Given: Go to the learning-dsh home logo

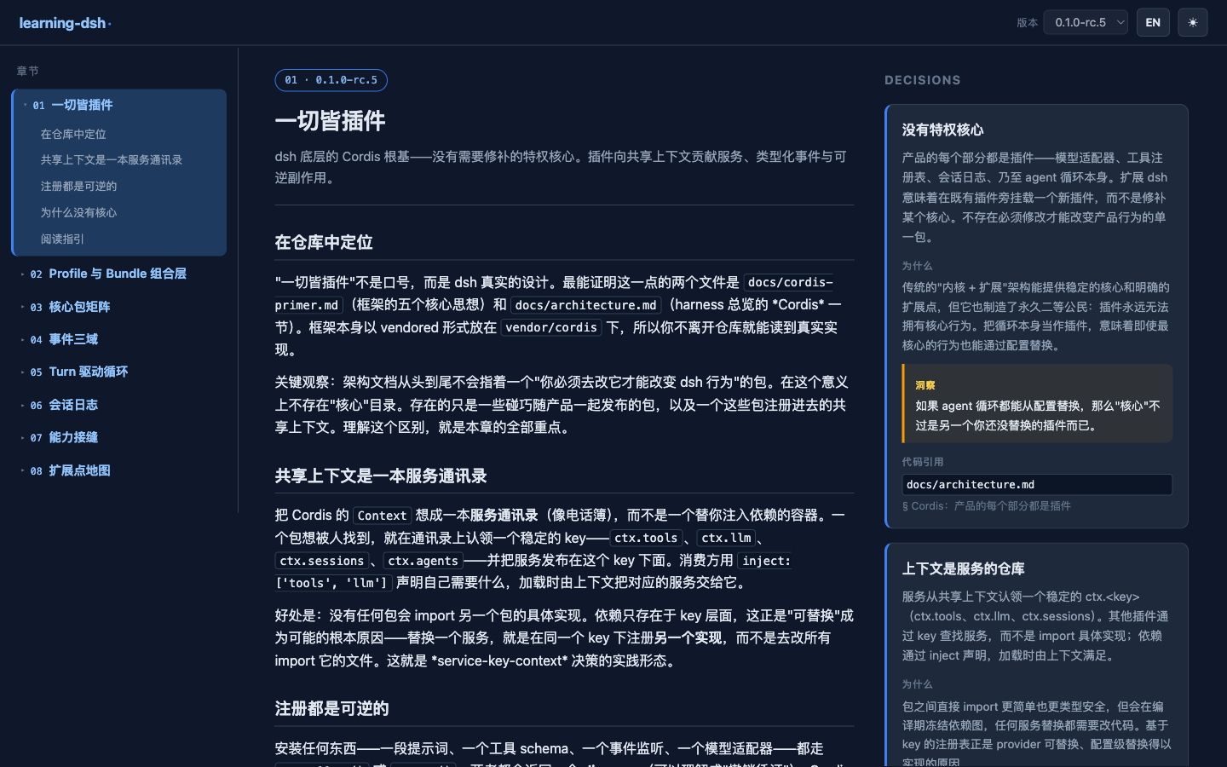Looking at the screenshot, I should point(65,23).
